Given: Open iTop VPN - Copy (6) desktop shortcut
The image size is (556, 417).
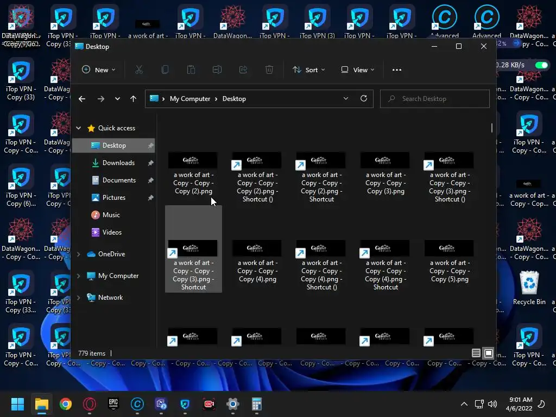Looking at the screenshot, I should click(x=21, y=186).
